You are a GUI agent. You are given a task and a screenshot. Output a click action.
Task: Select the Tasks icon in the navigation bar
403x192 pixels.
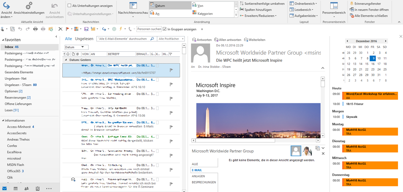pyautogui.click(x=37, y=189)
